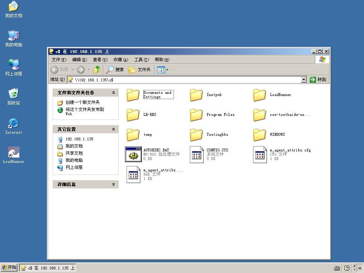Select the Internet Explorer desktop shortcut

[x=14, y=126]
